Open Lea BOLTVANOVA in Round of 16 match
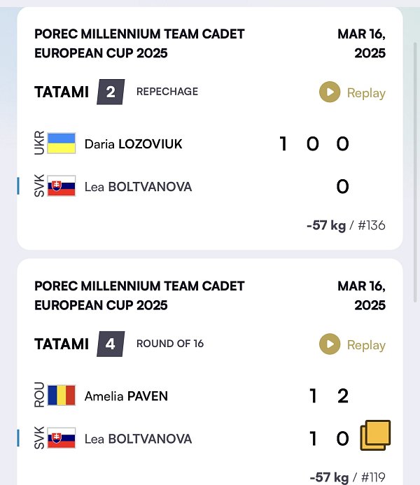420x485 pixels. [138, 439]
